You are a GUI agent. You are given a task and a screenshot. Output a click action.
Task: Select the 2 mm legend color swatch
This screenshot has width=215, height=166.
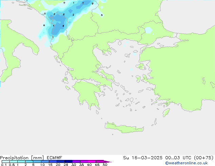tap(29, 162)
